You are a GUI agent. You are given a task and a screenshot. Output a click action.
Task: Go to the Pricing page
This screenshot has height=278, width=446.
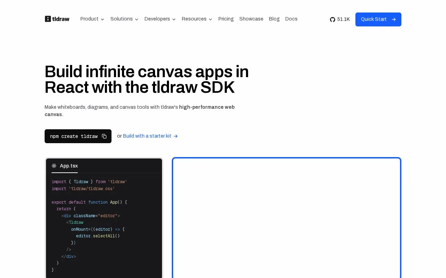coord(226,19)
